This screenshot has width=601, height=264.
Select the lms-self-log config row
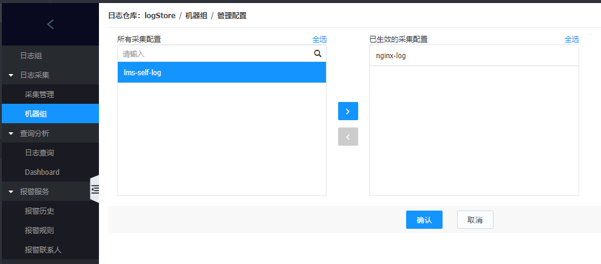222,72
